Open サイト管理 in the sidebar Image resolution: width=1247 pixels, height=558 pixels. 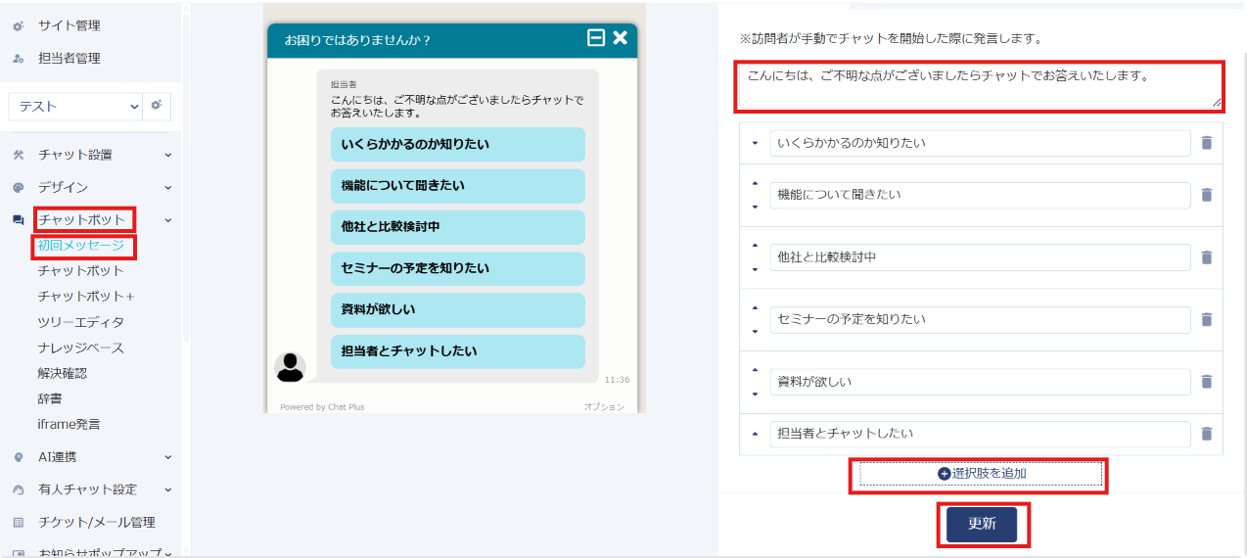click(x=69, y=25)
